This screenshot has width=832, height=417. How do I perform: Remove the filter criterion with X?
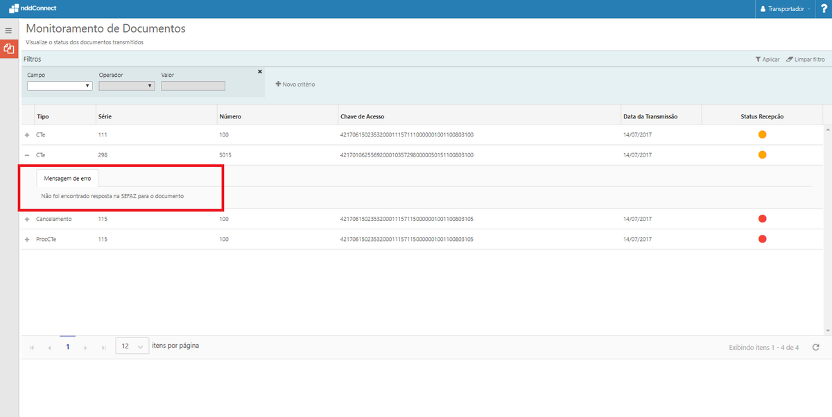[x=260, y=71]
